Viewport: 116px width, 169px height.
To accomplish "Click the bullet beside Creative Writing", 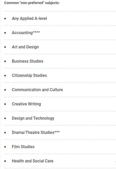I will click(x=5, y=104).
